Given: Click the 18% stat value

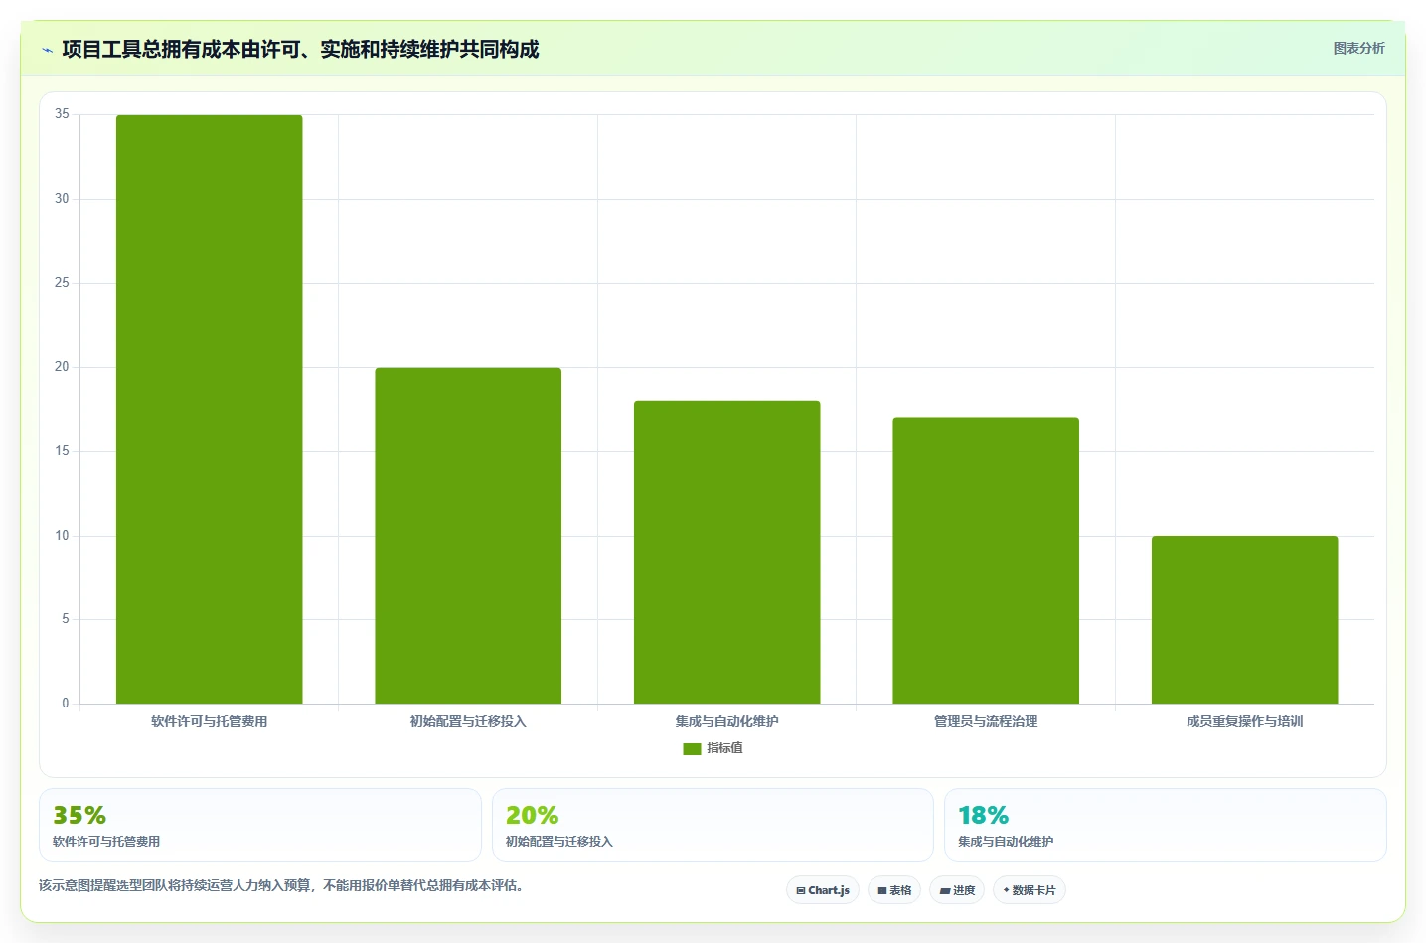Looking at the screenshot, I should (983, 815).
